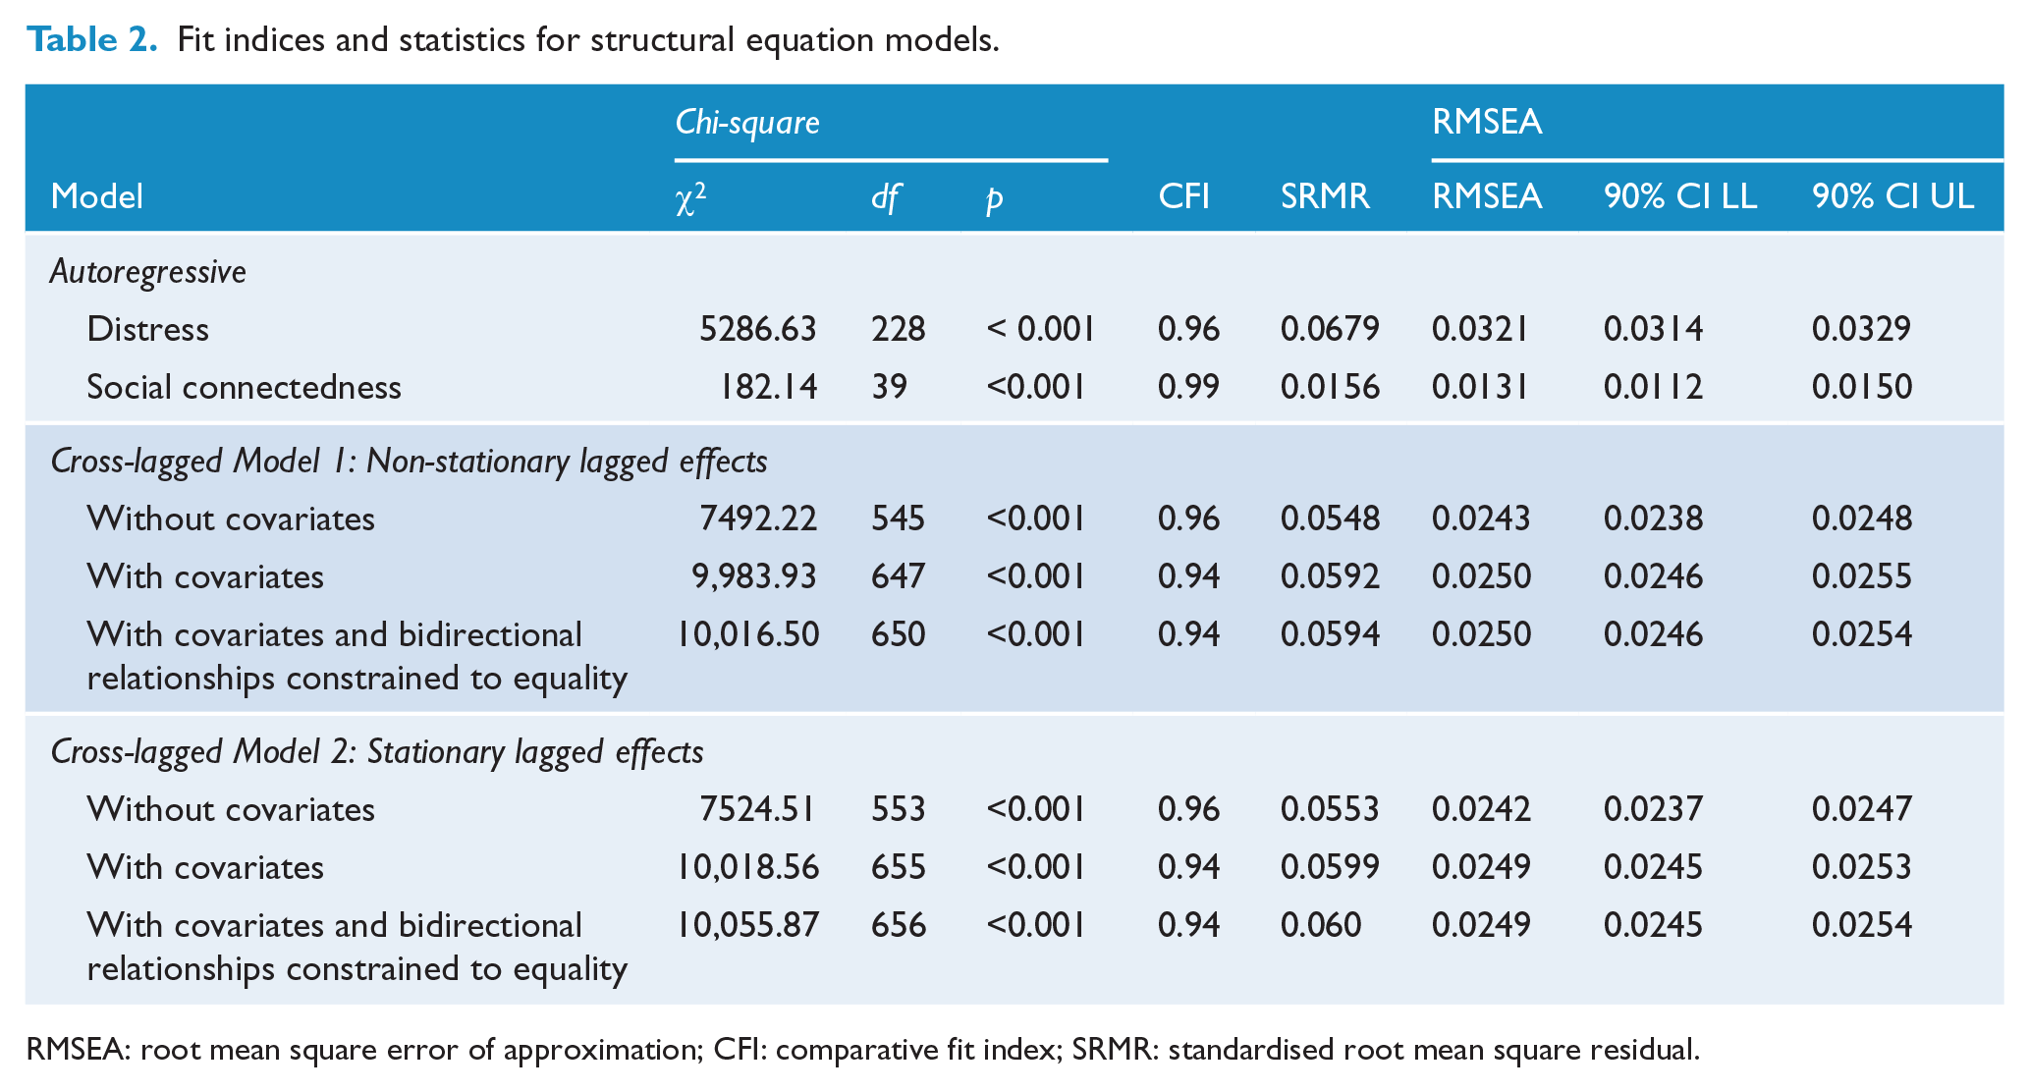Select RMSEA value 0.0131

[1480, 387]
